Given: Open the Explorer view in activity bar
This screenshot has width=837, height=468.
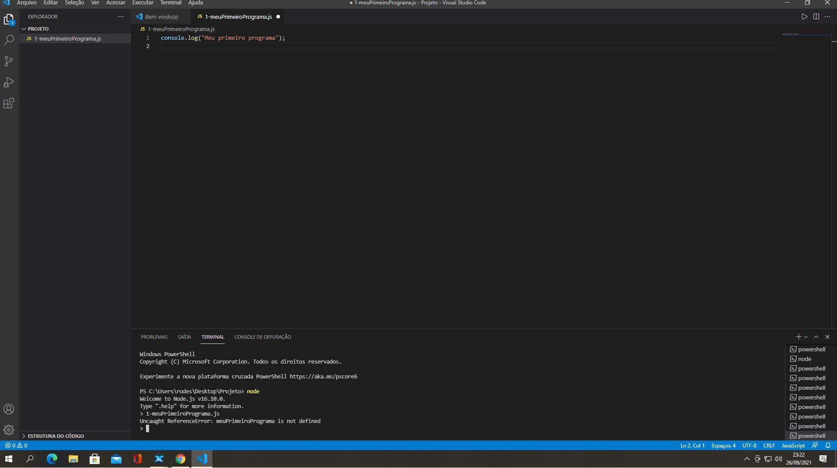Looking at the screenshot, I should (9, 19).
